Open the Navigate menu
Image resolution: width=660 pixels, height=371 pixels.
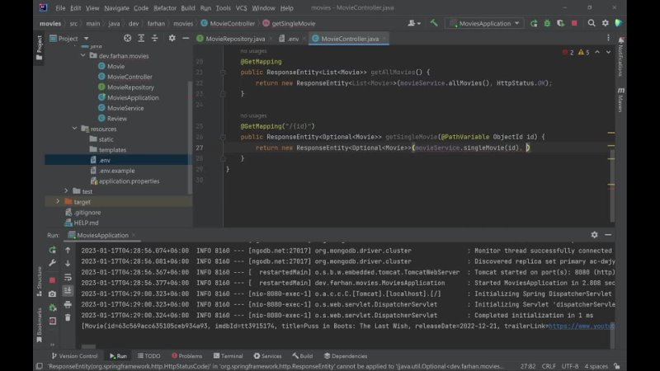116,8
